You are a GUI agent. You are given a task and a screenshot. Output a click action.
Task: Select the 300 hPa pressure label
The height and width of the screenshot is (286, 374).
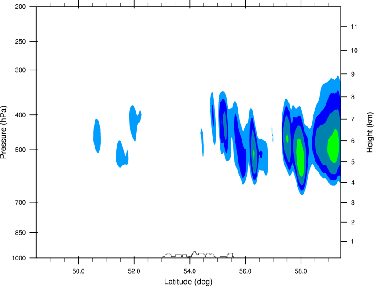[x=21, y=70]
